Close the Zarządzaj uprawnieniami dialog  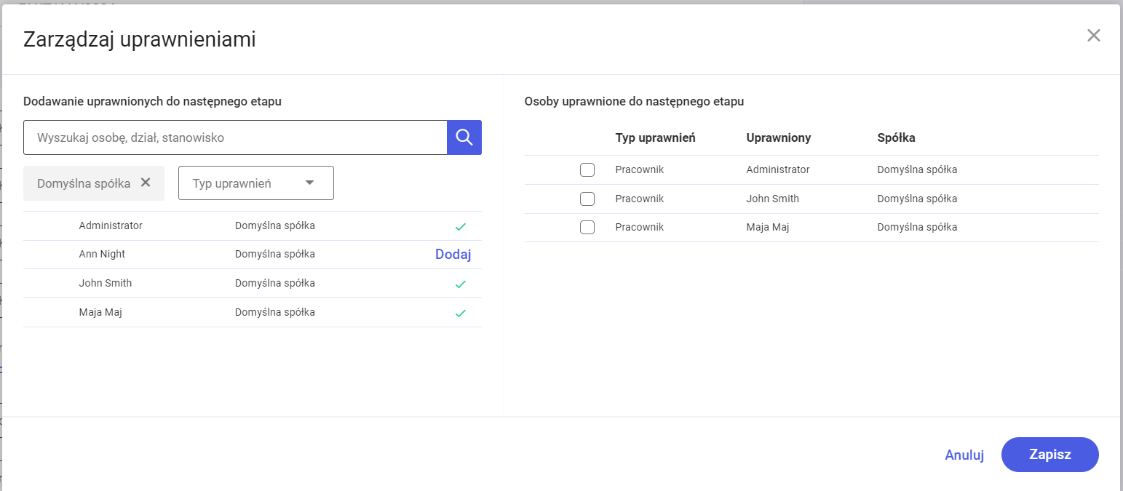pyautogui.click(x=1093, y=36)
